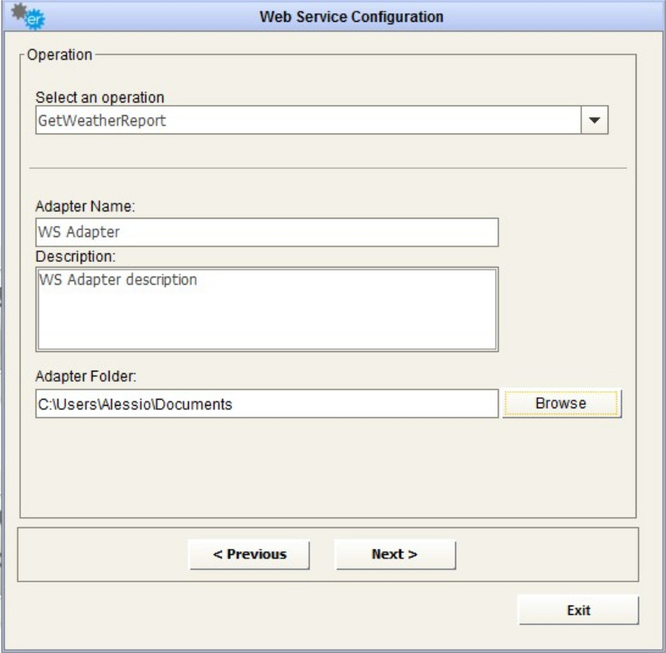Click the "Select an operation" label
The image size is (666, 653).
(99, 98)
